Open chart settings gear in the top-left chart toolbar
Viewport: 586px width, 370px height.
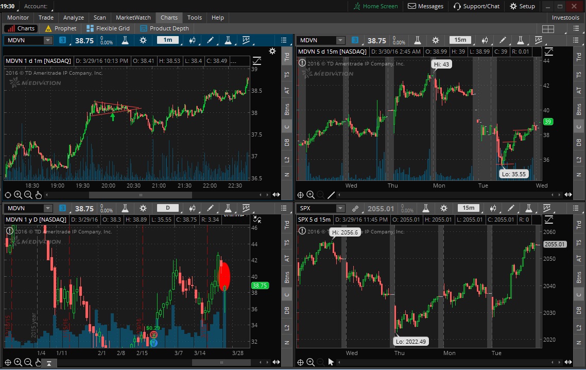pyautogui.click(x=143, y=40)
